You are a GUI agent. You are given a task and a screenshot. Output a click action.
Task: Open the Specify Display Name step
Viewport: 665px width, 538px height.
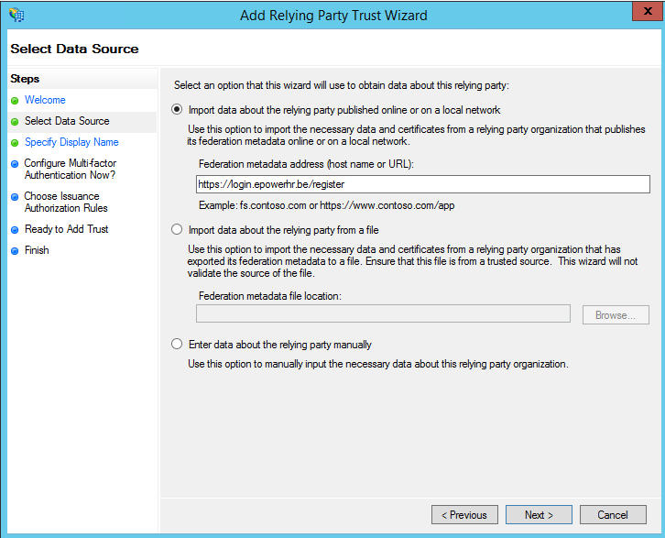[x=71, y=142]
